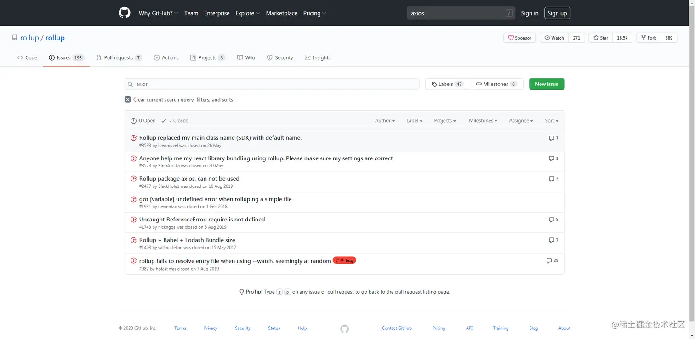Click Sign in
Image resolution: width=695 pixels, height=339 pixels.
[530, 13]
